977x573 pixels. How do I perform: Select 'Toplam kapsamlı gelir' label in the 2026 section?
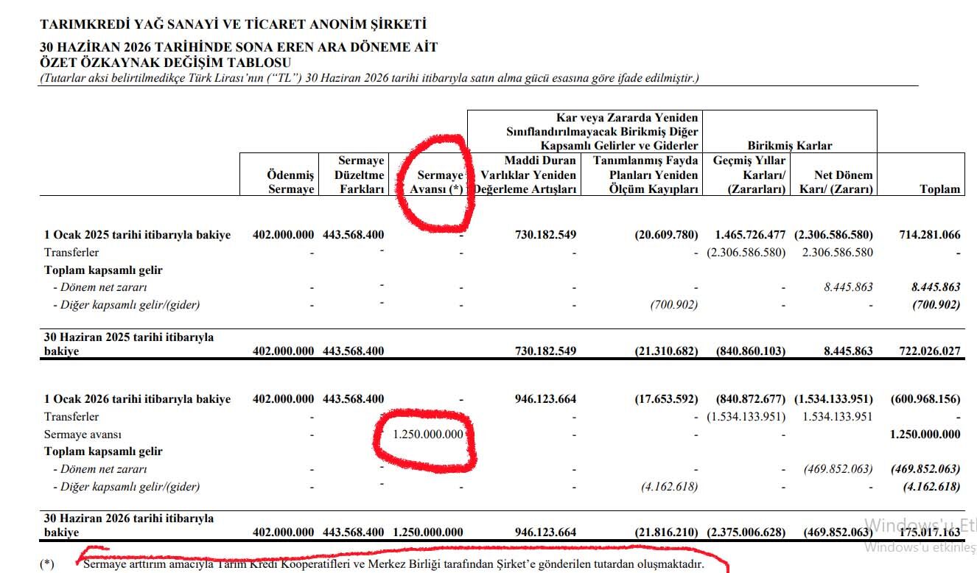click(x=103, y=451)
